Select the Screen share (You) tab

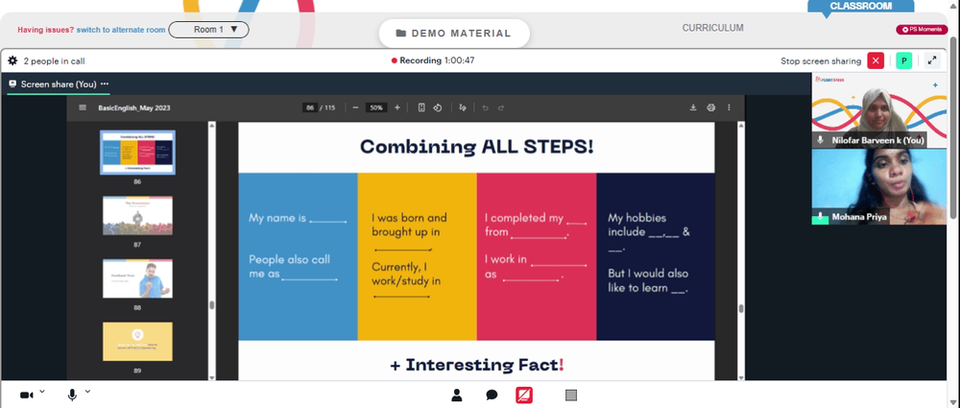59,84
